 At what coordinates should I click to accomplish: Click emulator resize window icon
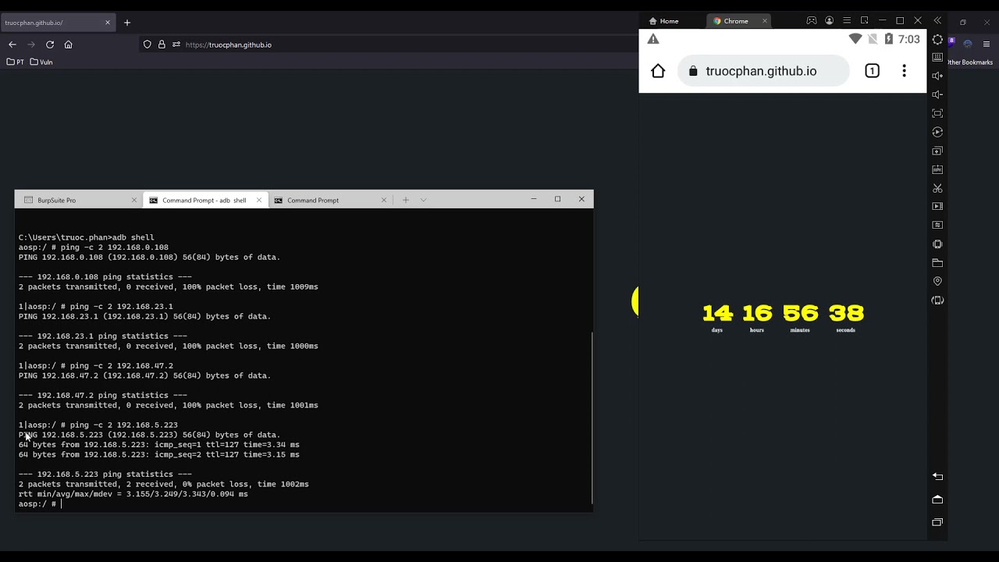pyautogui.click(x=864, y=21)
